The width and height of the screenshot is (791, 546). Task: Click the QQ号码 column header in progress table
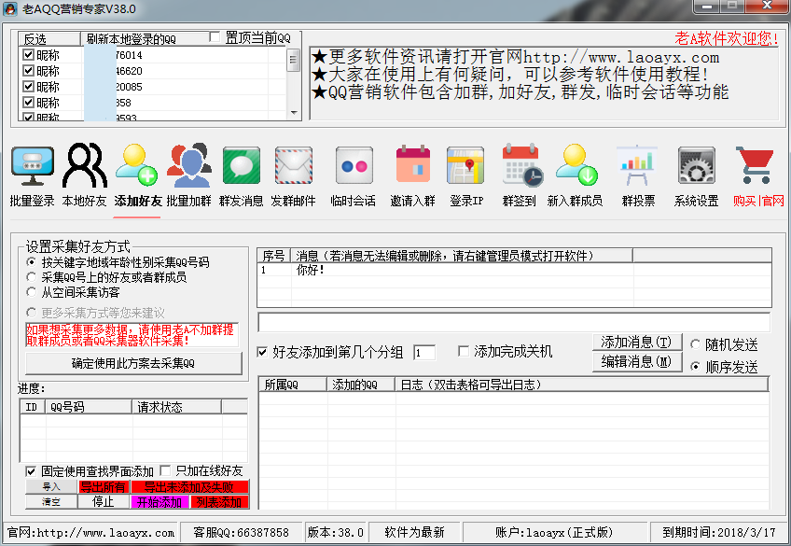(89, 407)
